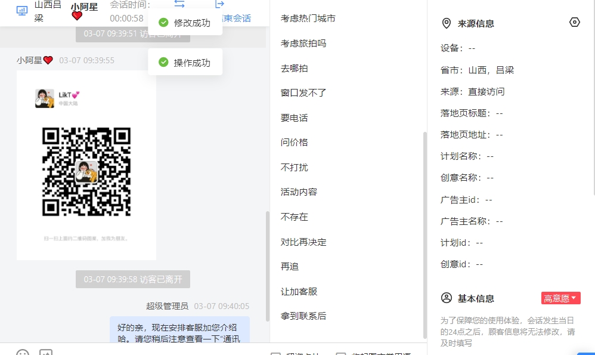
Task: Click the 创意名称 row
Action: coord(467,178)
